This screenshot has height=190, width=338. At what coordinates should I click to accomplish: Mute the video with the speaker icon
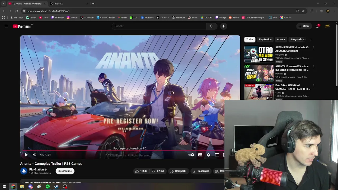point(34,155)
